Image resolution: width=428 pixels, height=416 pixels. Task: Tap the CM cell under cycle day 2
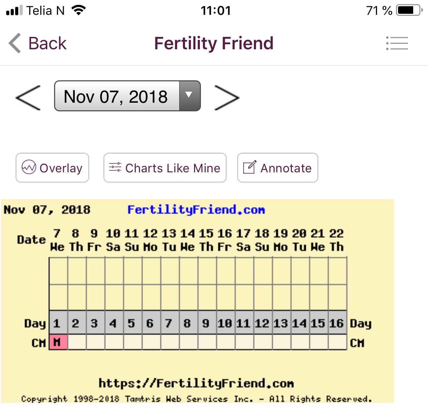point(77,342)
